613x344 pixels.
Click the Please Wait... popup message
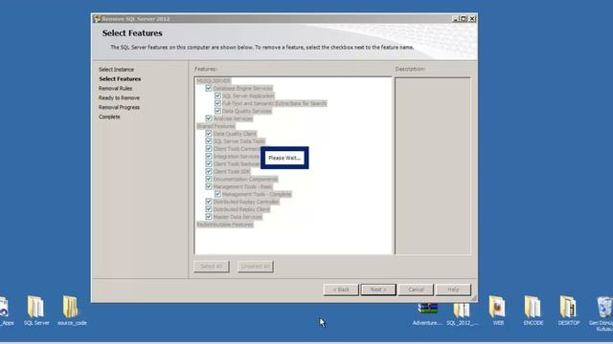tap(284, 158)
